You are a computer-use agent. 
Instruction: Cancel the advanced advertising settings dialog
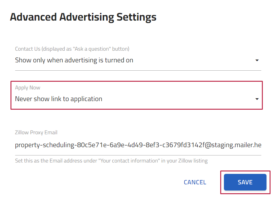(195, 182)
